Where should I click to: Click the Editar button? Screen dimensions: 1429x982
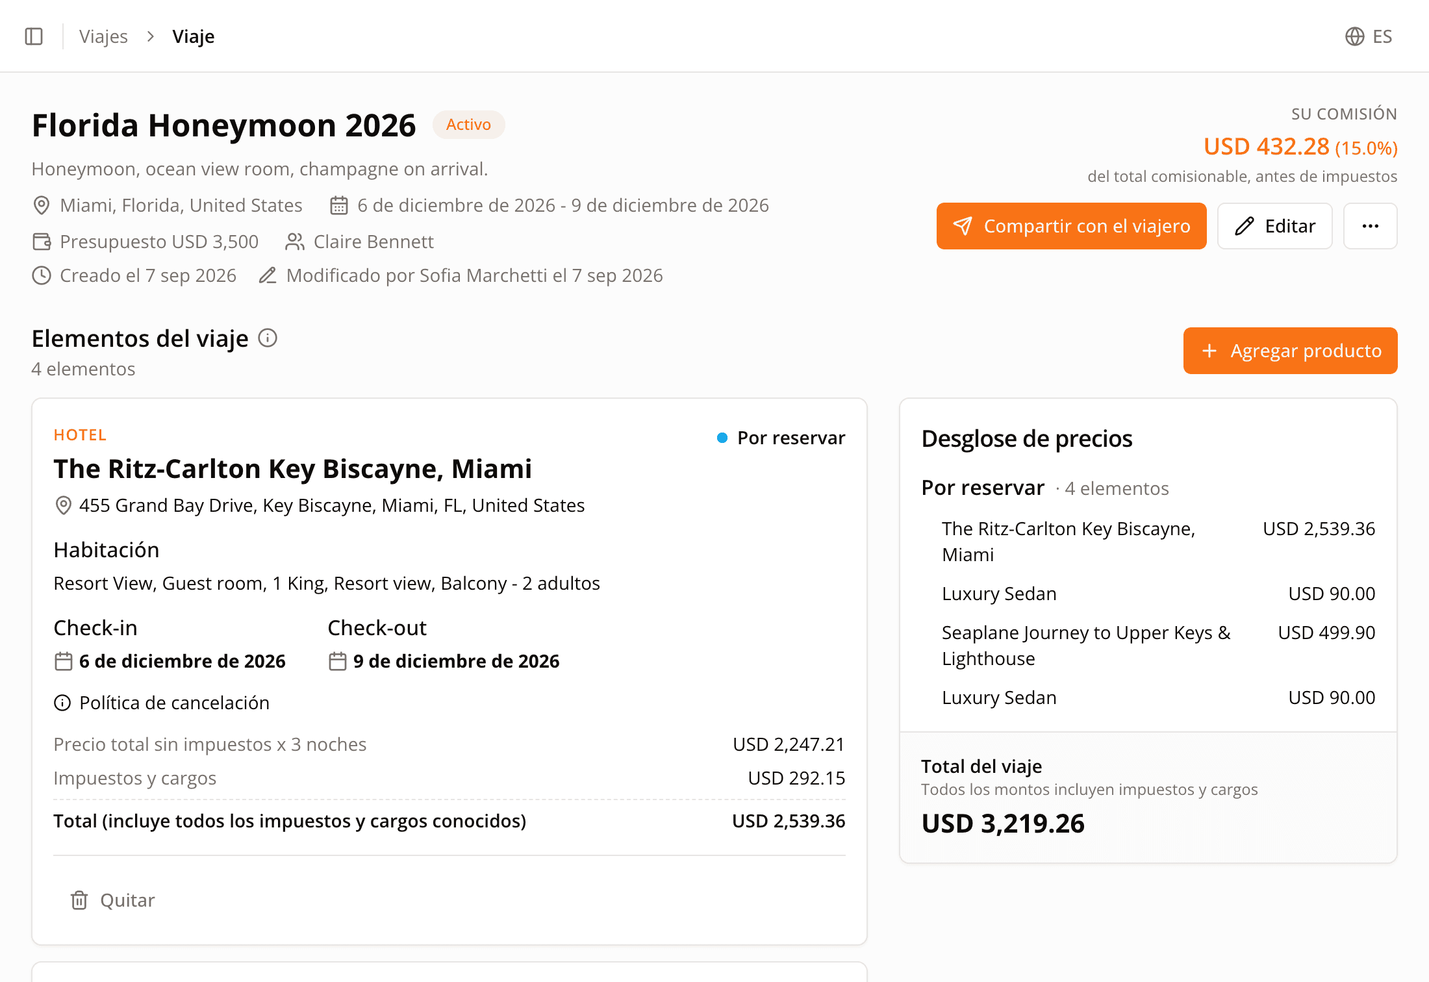[x=1274, y=226]
